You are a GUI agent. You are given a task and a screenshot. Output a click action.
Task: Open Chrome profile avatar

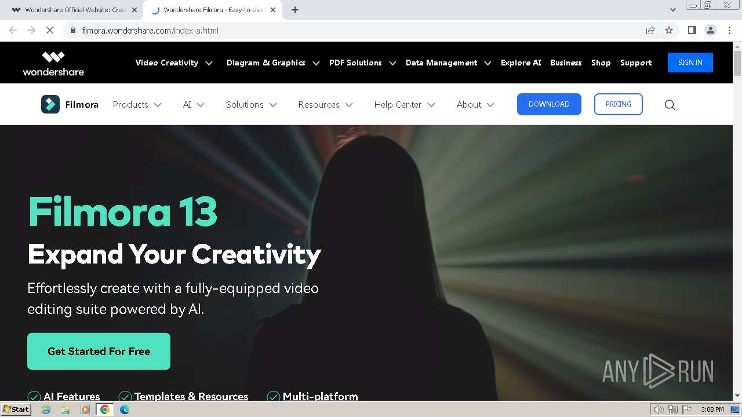(710, 30)
